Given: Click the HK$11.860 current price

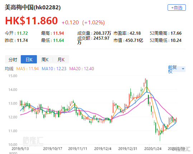Looking at the screenshot, I should (x=32, y=20).
